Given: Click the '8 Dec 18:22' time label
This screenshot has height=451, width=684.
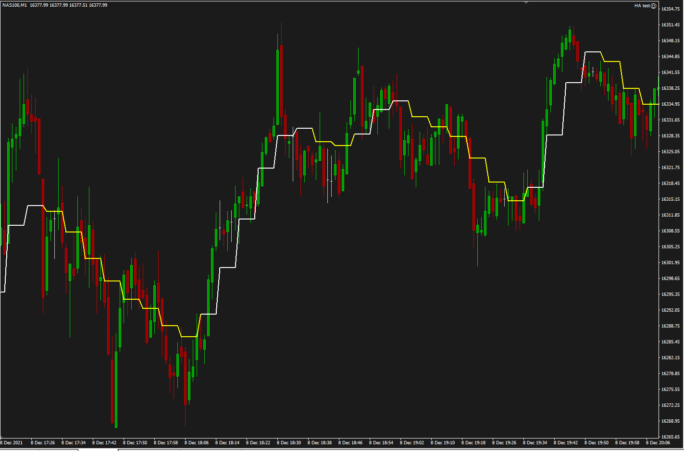Looking at the screenshot, I should click(258, 443).
